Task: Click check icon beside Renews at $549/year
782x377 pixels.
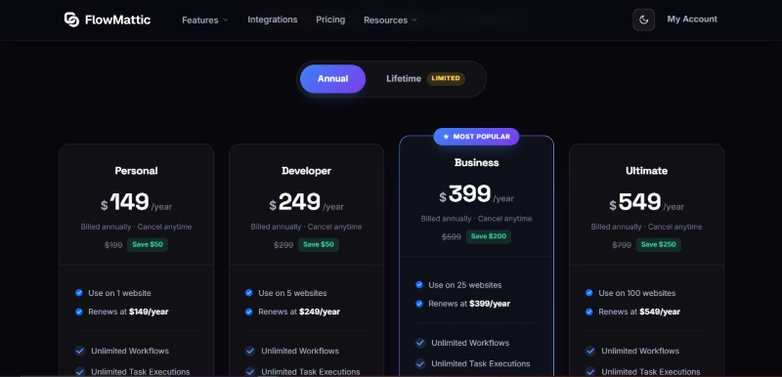Action: 589,312
